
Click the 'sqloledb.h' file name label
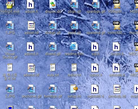click(x=96, y=96)
